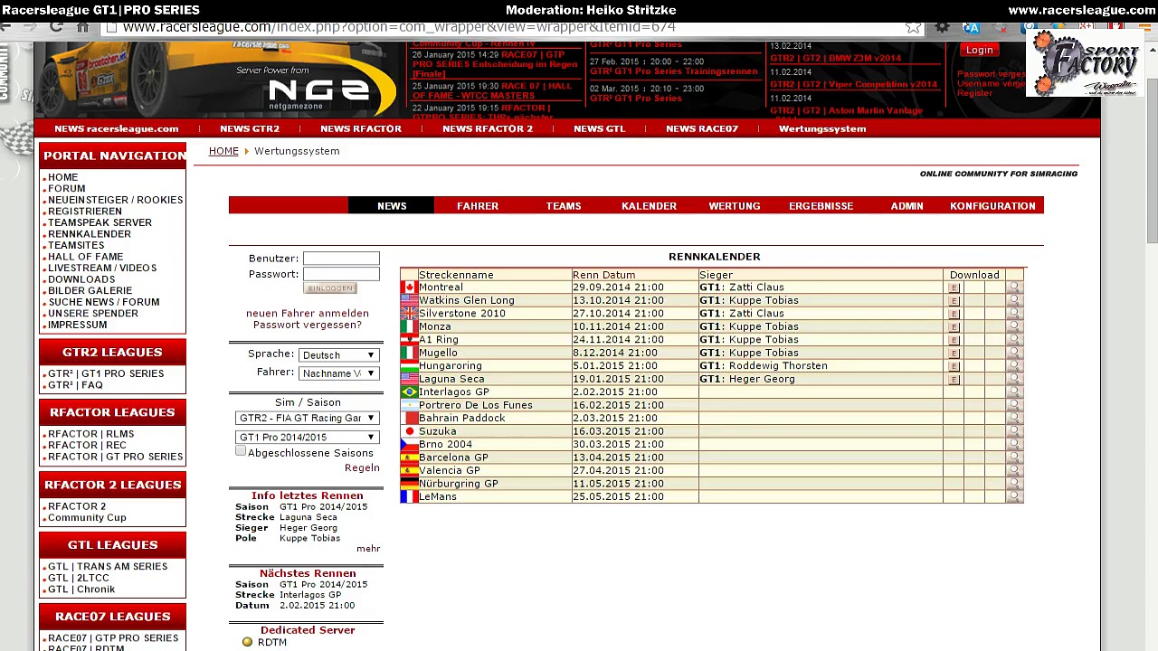Image resolution: width=1158 pixels, height=651 pixels.
Task: Open details magnifier for the LeMans race
Action: pyautogui.click(x=1013, y=496)
